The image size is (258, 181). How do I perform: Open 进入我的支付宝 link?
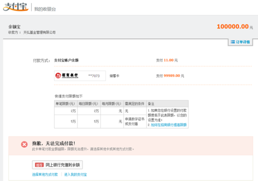(x=76, y=175)
